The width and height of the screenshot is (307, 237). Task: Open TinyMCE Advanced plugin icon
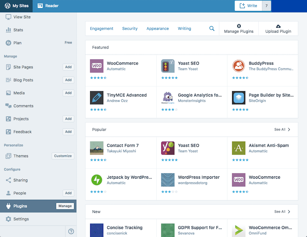pyautogui.click(x=97, y=98)
